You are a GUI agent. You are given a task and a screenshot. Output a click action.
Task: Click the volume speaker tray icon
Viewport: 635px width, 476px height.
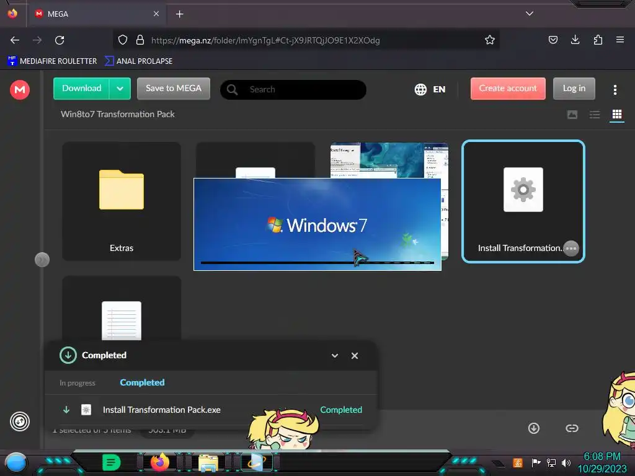(566, 462)
